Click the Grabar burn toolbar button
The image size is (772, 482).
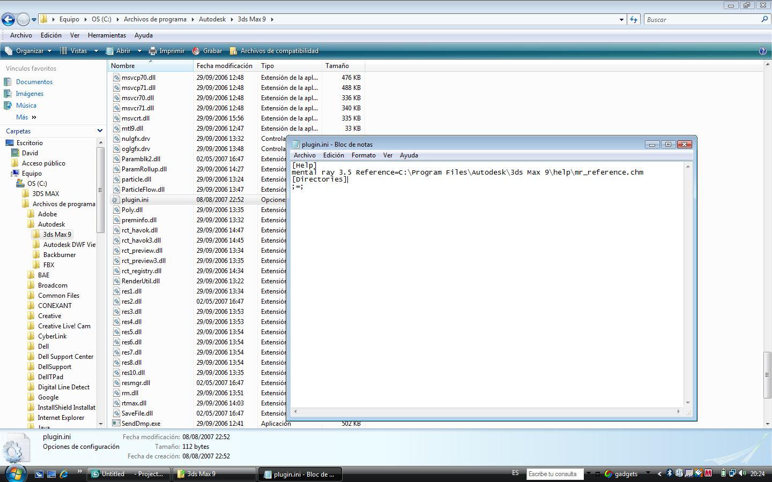click(x=207, y=51)
